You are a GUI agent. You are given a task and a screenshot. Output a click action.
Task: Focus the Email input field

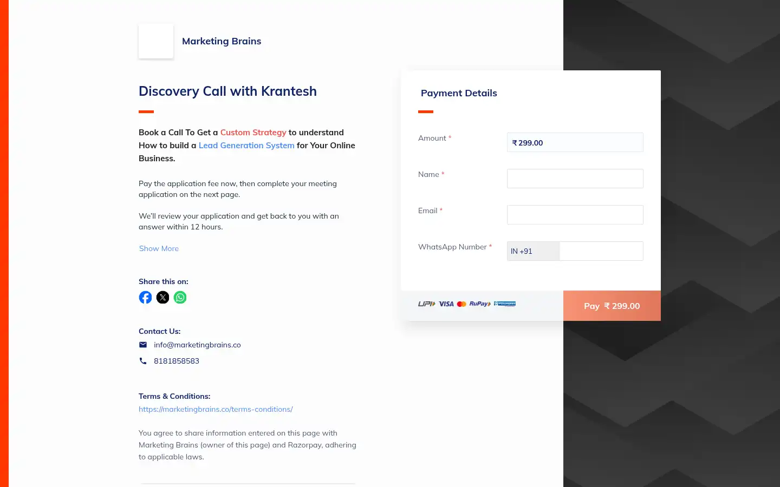[575, 215]
